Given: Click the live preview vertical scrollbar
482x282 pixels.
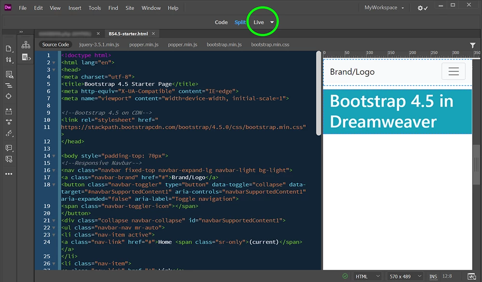Looking at the screenshot, I should coord(476,164).
